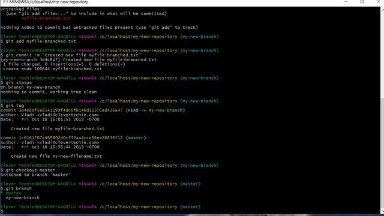Click the '$ git log' command

(12, 106)
